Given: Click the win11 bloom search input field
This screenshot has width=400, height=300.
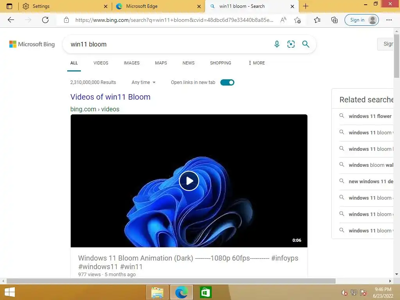Looking at the screenshot, I should [168, 44].
